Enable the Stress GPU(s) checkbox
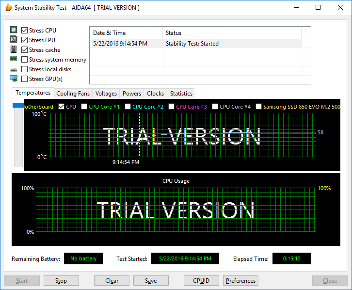The width and height of the screenshot is (352, 290). [x=24, y=79]
